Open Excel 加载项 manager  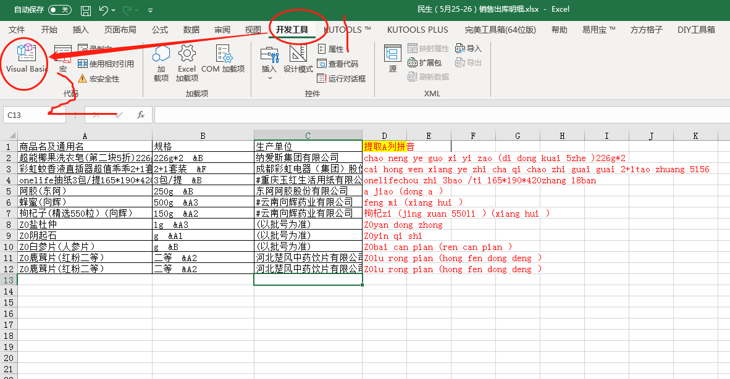tap(187, 63)
